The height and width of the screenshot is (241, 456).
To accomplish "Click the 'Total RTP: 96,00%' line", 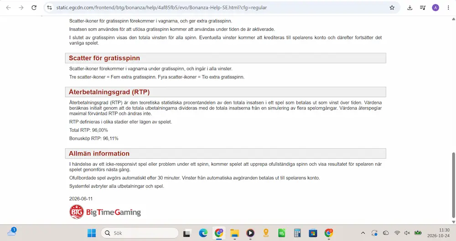I will pyautogui.click(x=88, y=130).
